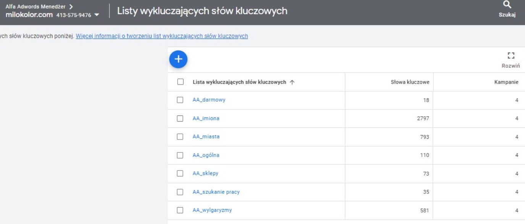Click the Szukaj search magnifier icon
Viewport: 525px width, 224px height.
[x=507, y=5]
